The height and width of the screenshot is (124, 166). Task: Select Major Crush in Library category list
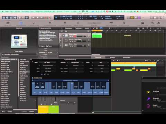click(4, 97)
